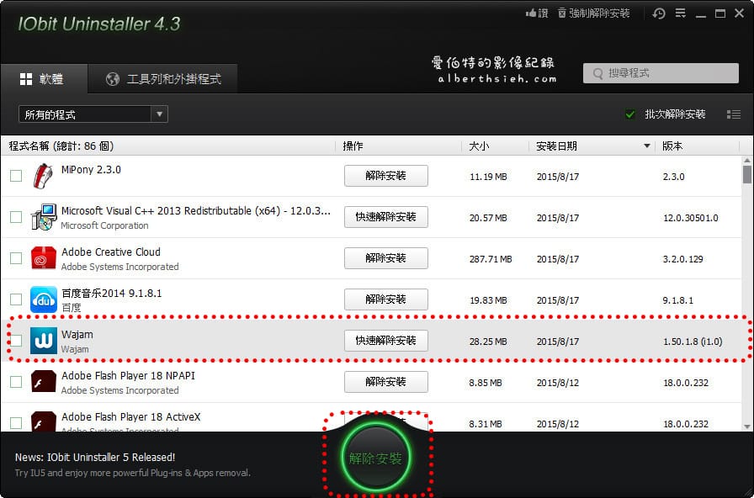Image resolution: width=754 pixels, height=498 pixels.
Task: Switch to the 工具列和外掛程式 tab
Action: coord(163,79)
